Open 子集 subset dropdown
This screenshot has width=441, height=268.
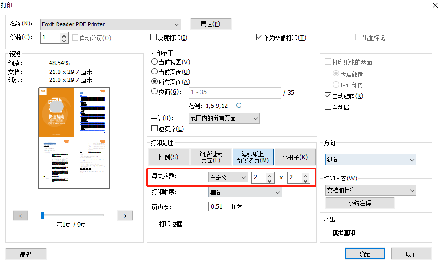(x=224, y=118)
